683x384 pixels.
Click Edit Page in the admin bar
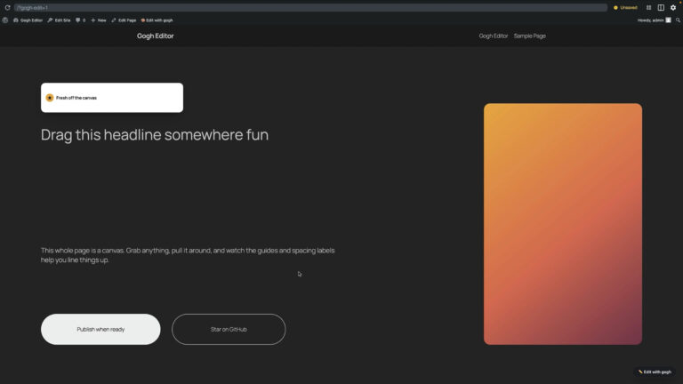pyautogui.click(x=124, y=20)
